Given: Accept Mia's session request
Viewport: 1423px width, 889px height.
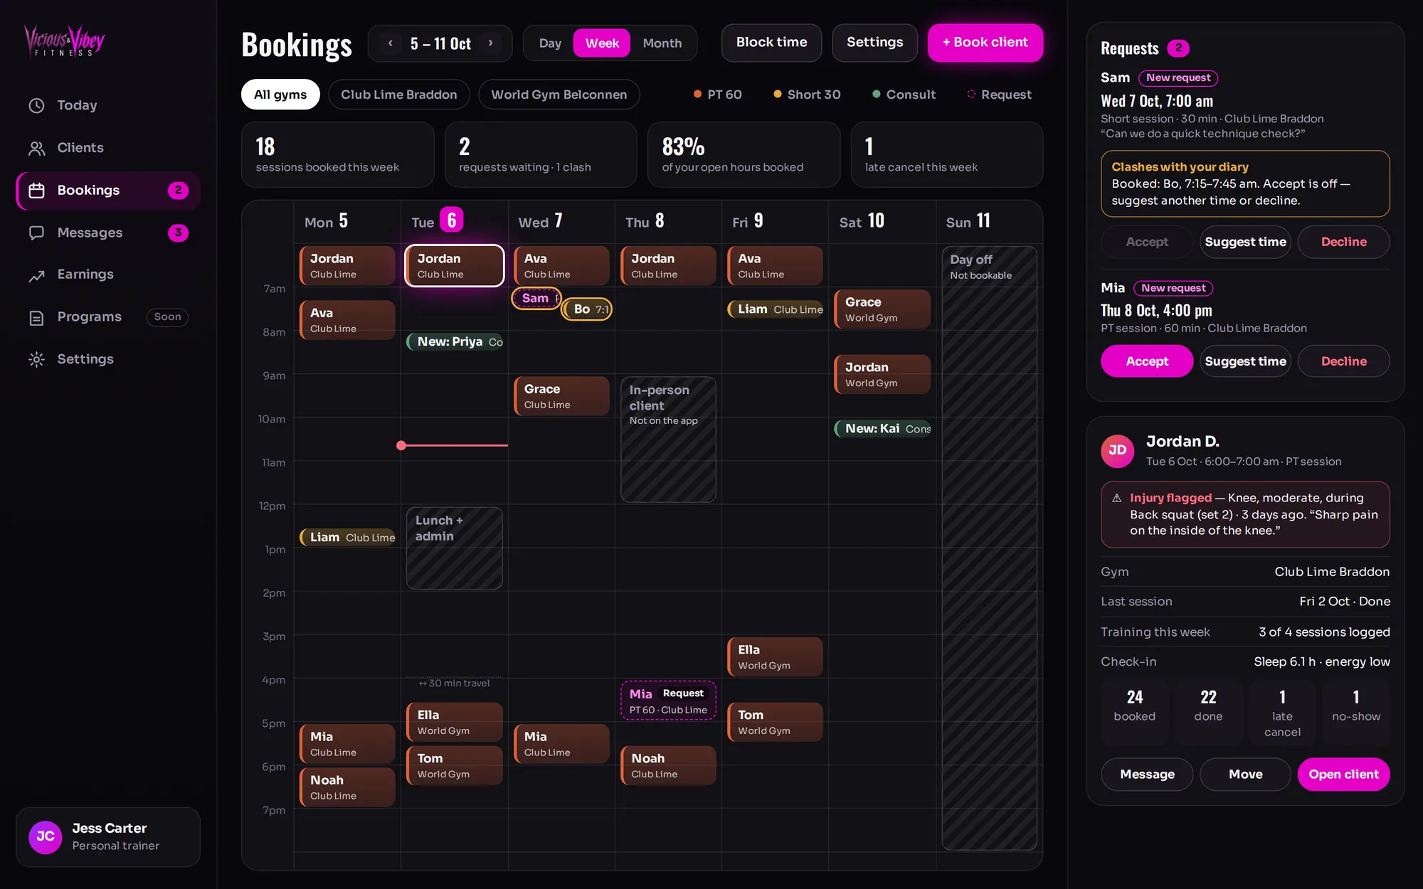Looking at the screenshot, I should coord(1147,361).
